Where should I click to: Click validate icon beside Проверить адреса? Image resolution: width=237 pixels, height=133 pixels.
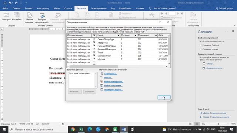tap(102, 89)
